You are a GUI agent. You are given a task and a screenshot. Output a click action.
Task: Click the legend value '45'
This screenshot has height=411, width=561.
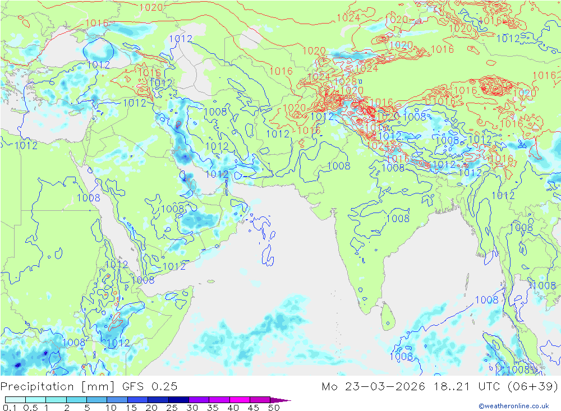coord(254,408)
